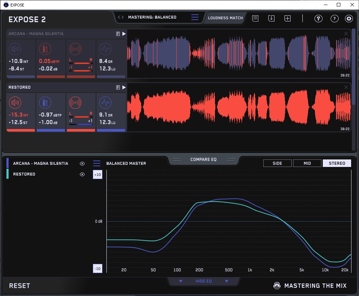
Task: Toggle visibility of the Restored EQ curve
Action: coord(82,174)
